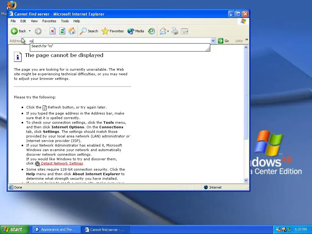
Task: Stop page loading with red X icon
Action: click(52, 31)
